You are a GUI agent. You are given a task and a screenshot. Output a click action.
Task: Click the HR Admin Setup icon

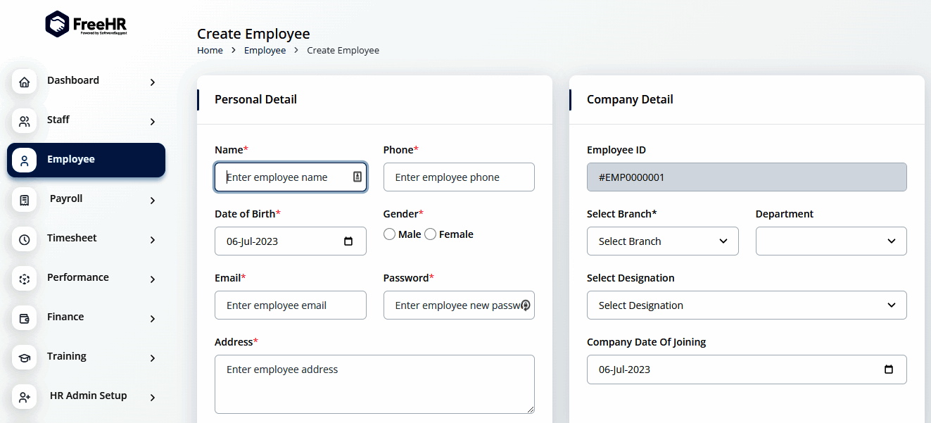pyautogui.click(x=25, y=398)
